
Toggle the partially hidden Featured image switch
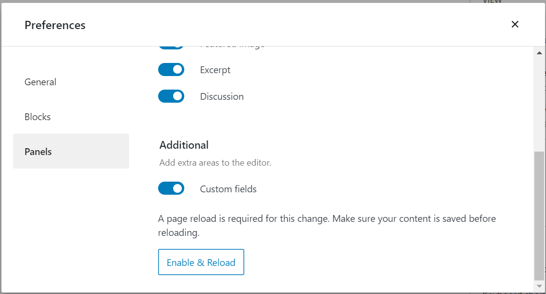point(171,47)
